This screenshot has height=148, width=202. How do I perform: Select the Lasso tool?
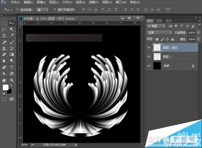pyautogui.click(x=4, y=29)
